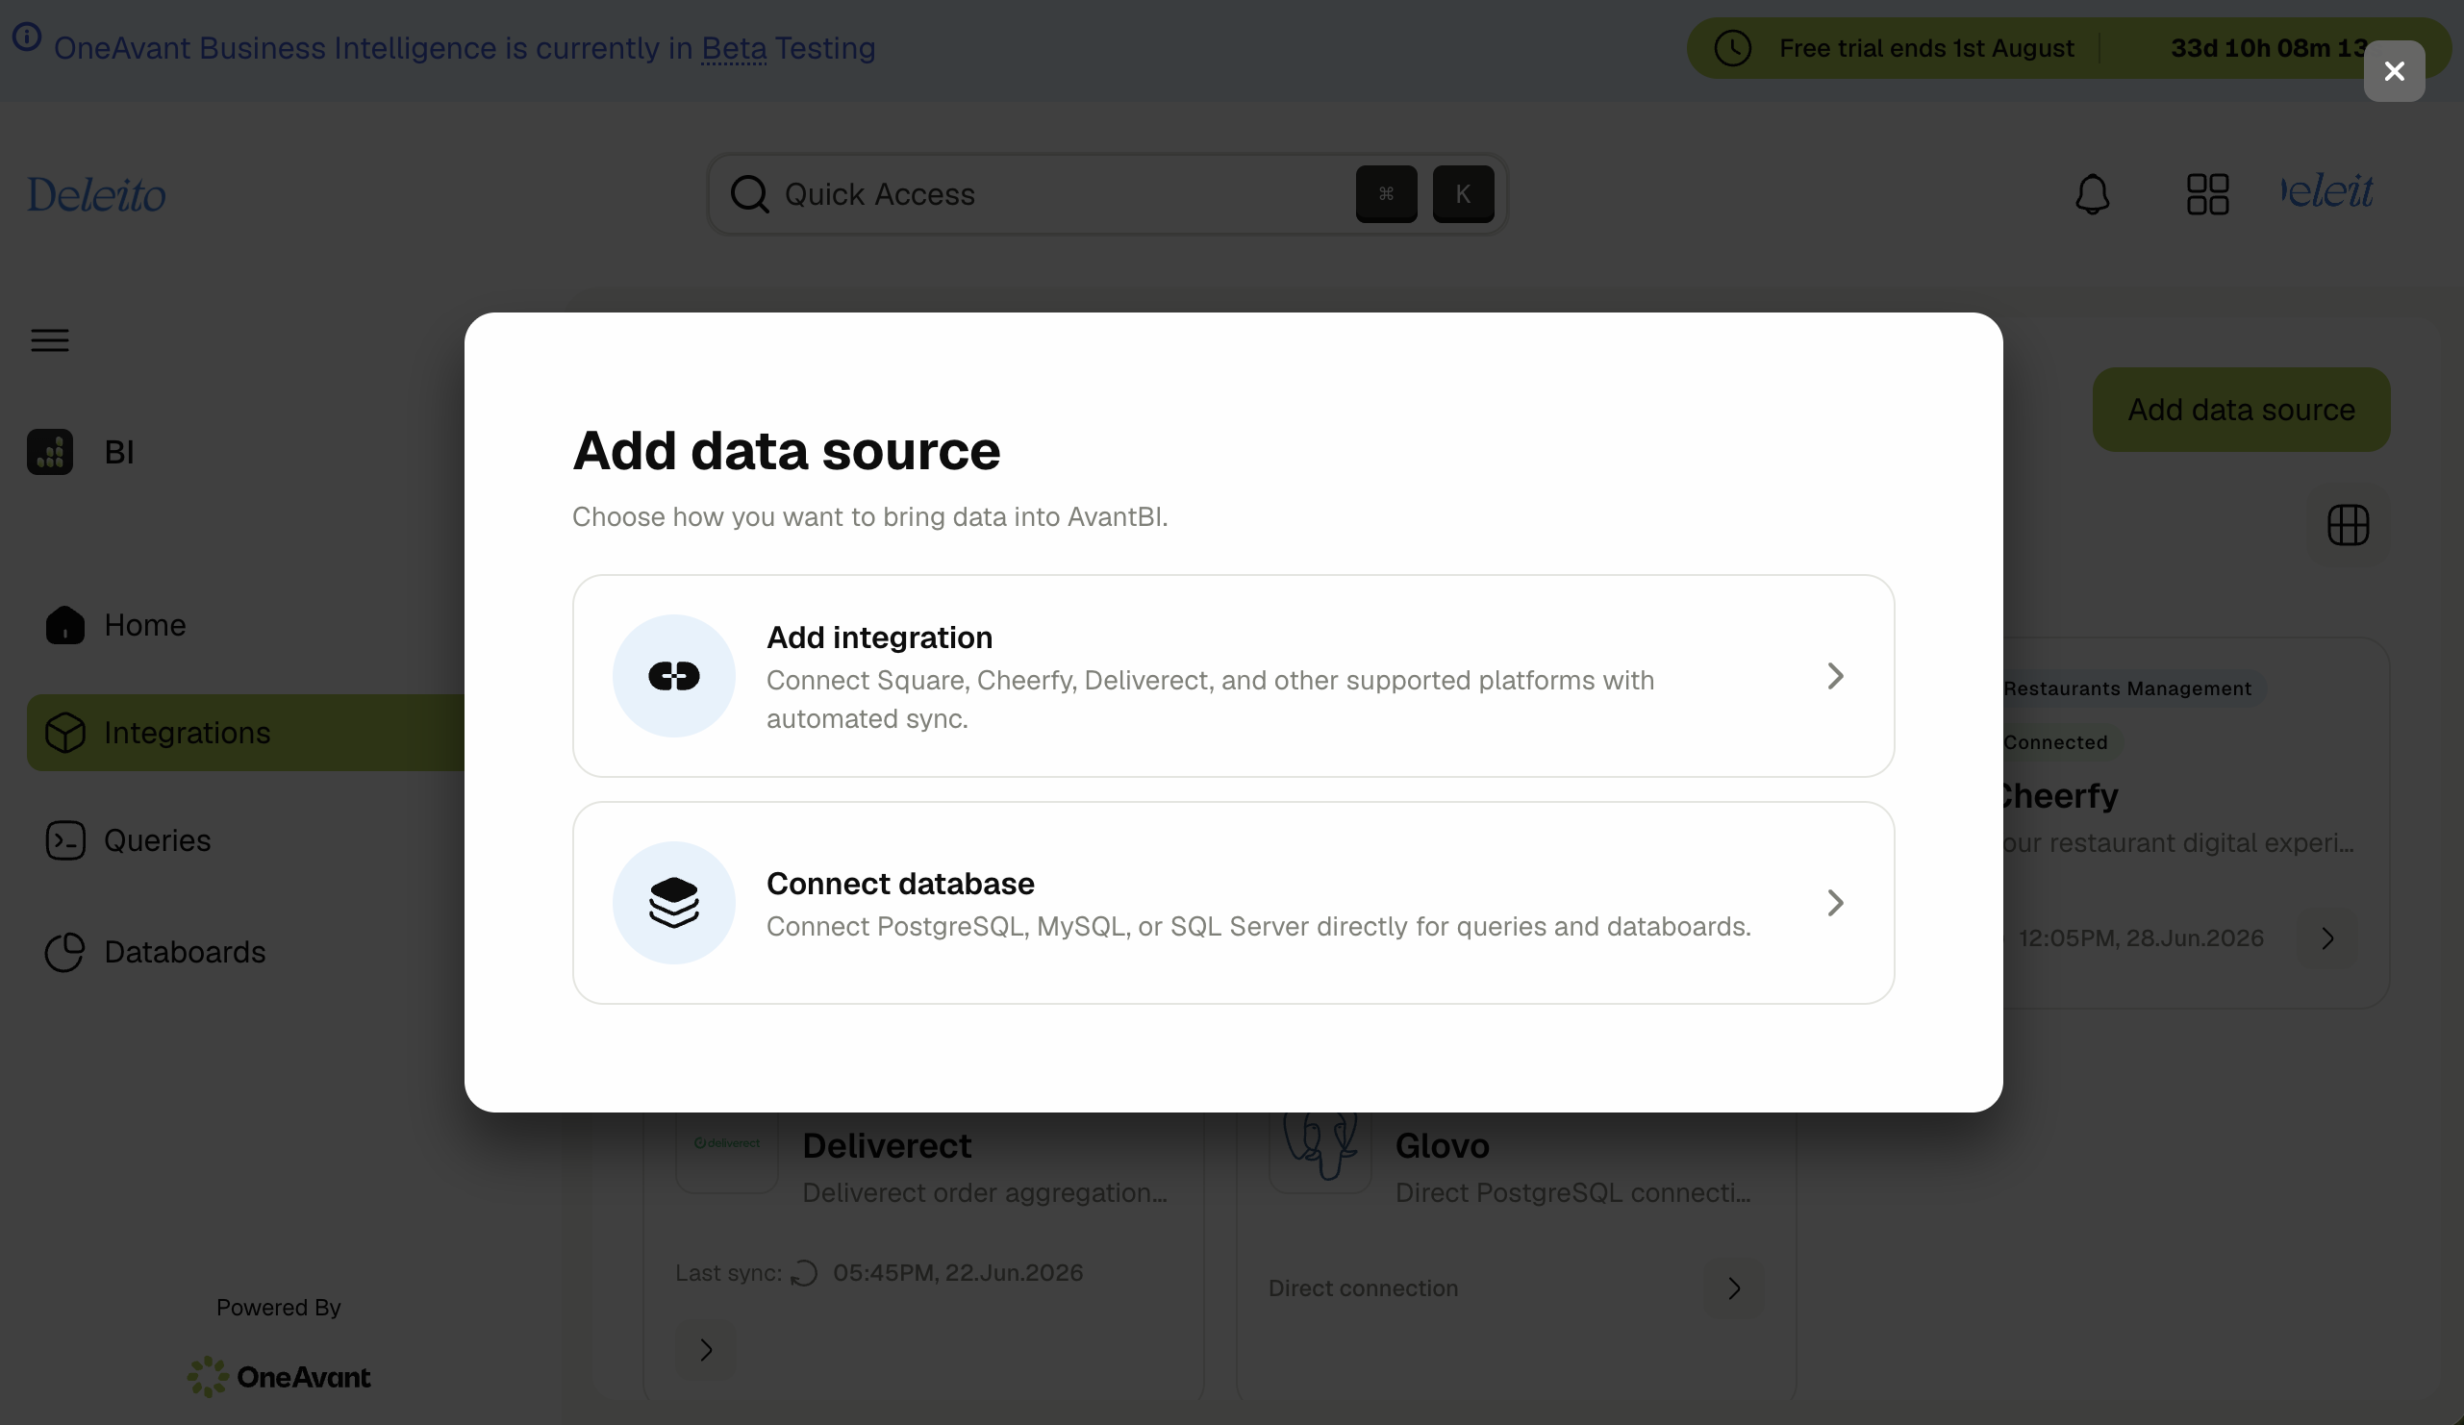This screenshot has height=1425, width=2464.
Task: Open the Deliverect card arrow
Action: click(x=706, y=1349)
